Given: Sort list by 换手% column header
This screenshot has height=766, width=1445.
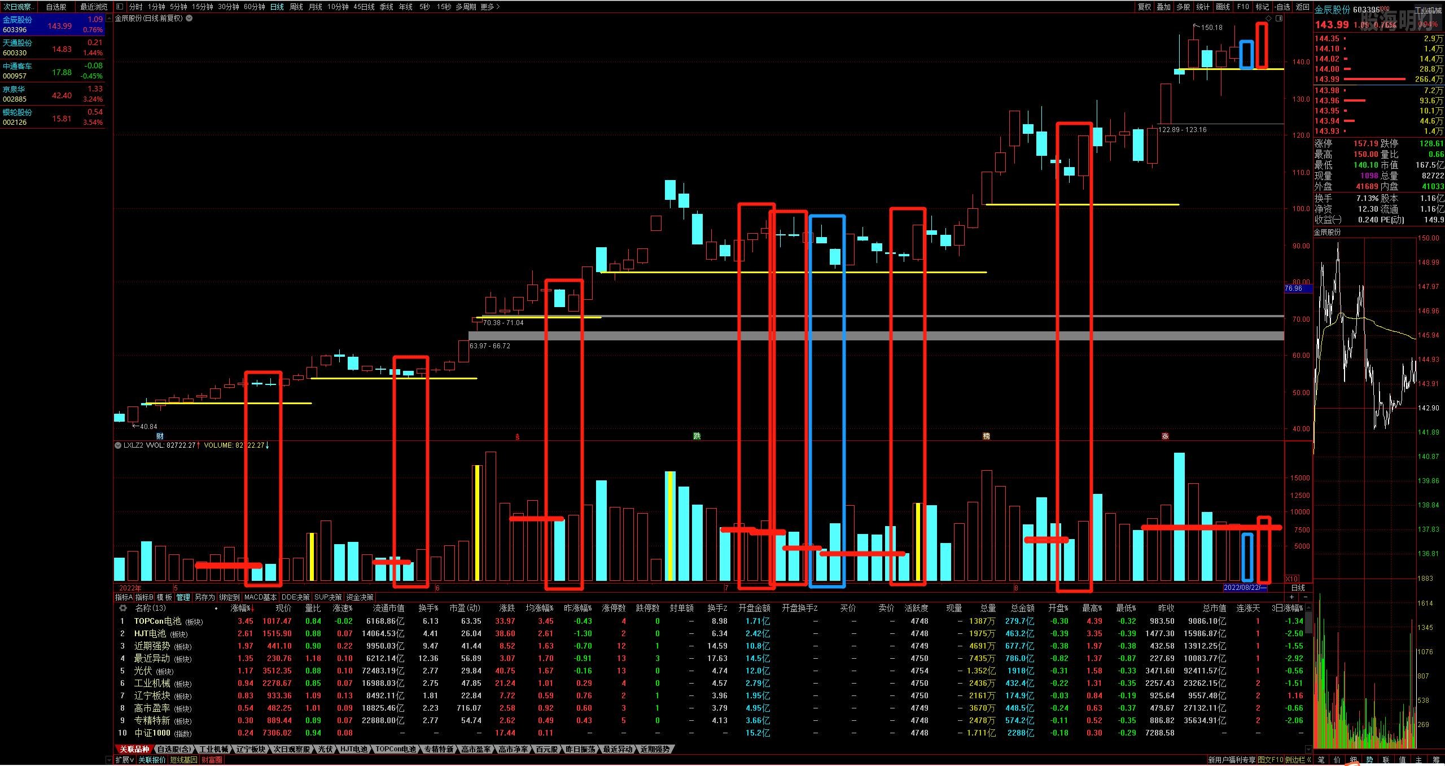Looking at the screenshot, I should (428, 609).
